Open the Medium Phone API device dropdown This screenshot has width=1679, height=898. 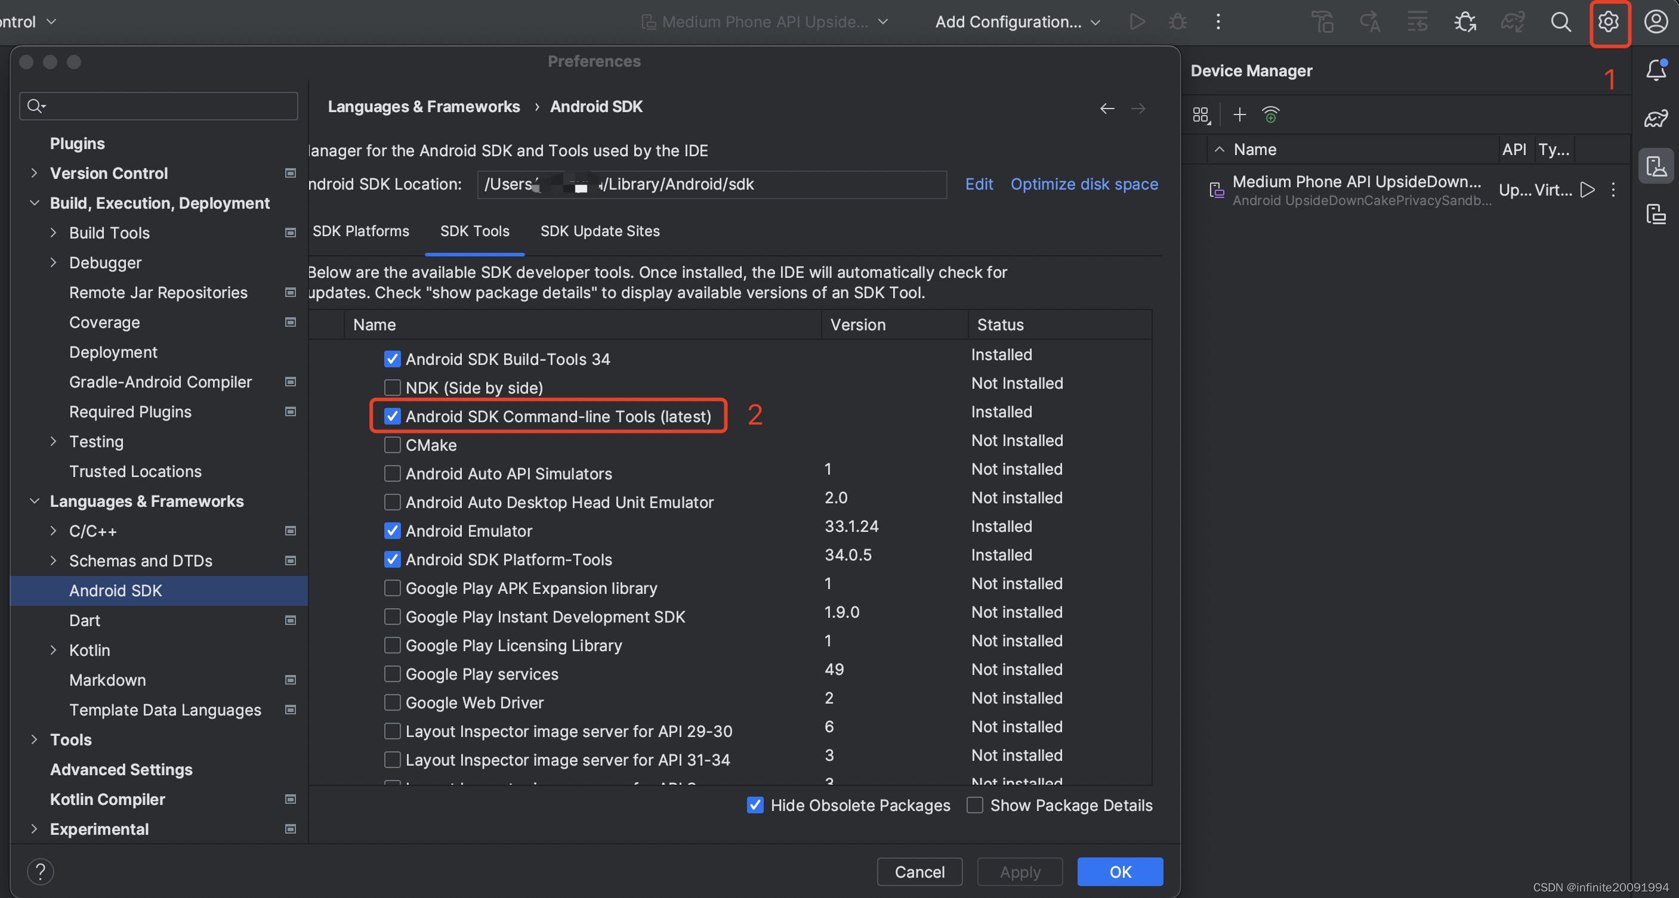pos(765,21)
